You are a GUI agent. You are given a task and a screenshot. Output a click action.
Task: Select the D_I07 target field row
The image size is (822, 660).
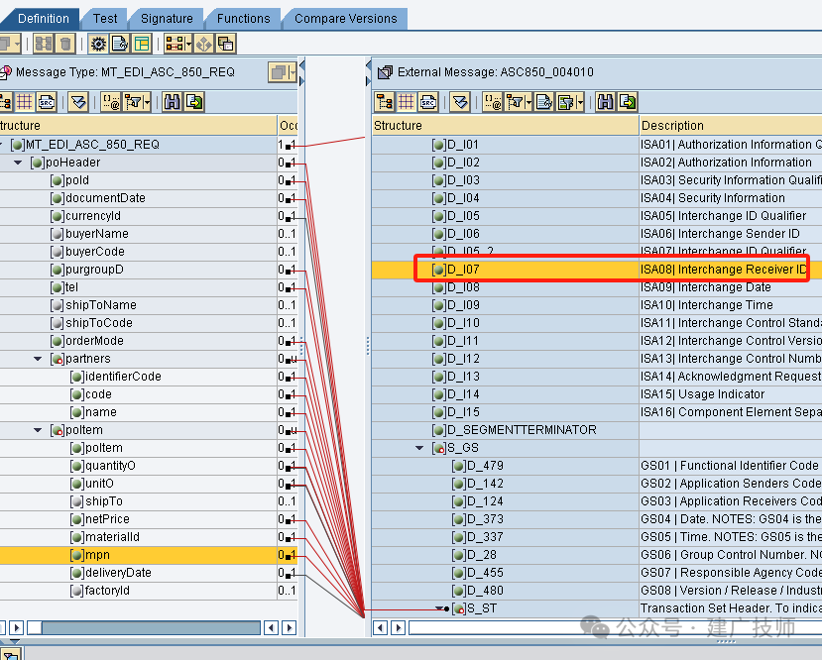pos(597,270)
